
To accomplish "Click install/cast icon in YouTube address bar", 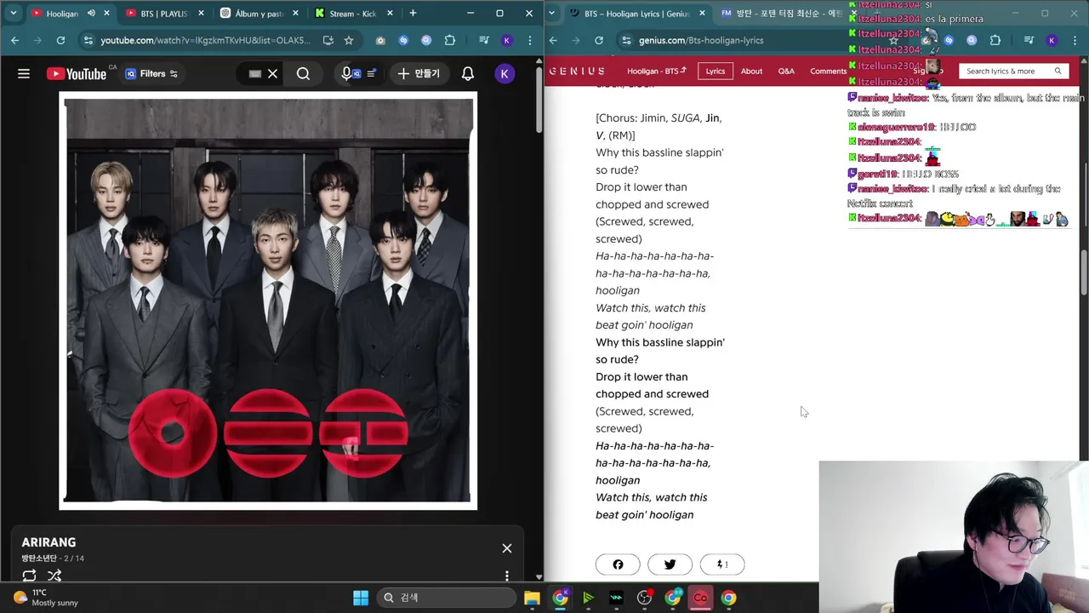I will 328,40.
